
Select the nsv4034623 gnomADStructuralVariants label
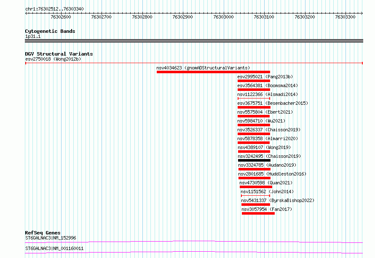[203, 68]
